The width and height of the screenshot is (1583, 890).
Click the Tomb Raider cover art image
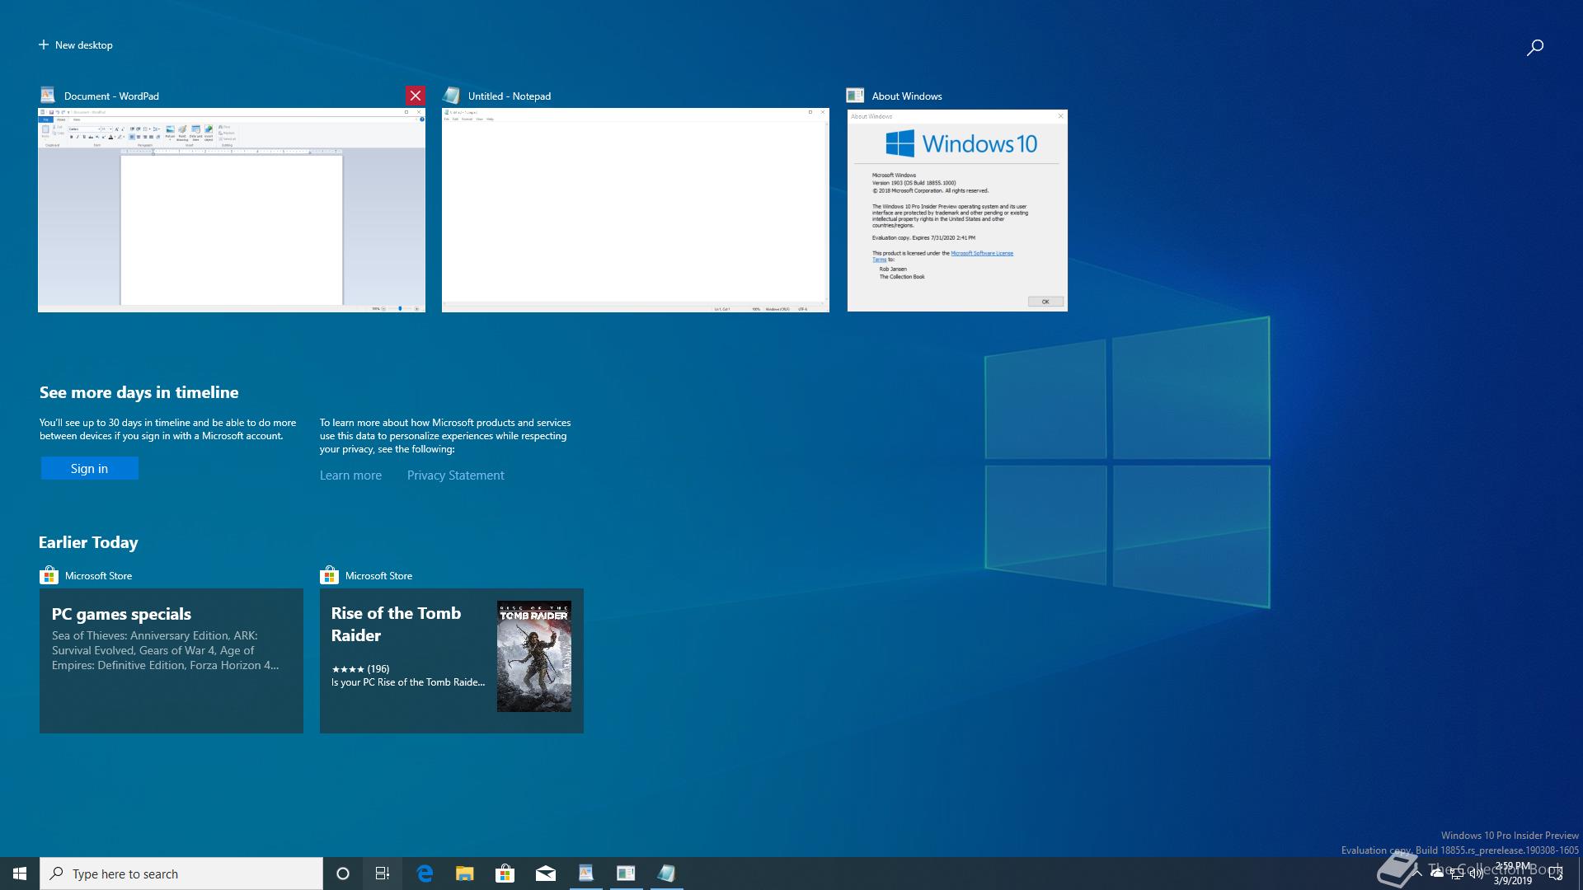(534, 656)
